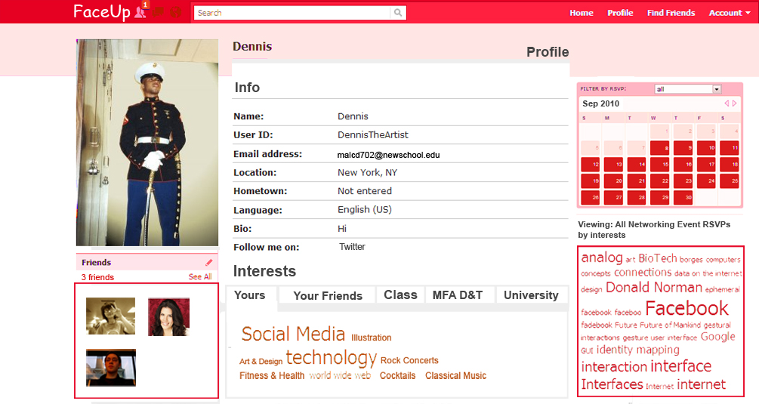Open the Twitter follow link
The width and height of the screenshot is (759, 404).
pos(352,247)
